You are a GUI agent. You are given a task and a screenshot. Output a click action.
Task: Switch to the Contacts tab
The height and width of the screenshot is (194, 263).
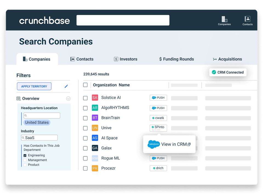(x=82, y=59)
